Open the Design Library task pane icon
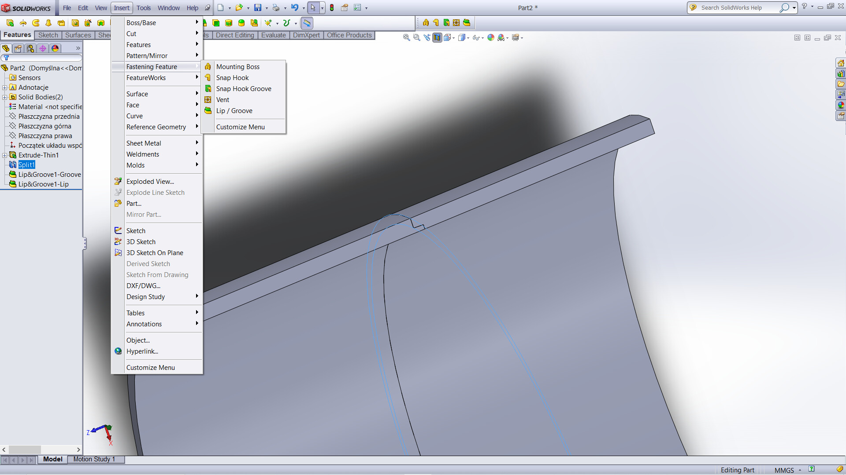 (x=841, y=73)
